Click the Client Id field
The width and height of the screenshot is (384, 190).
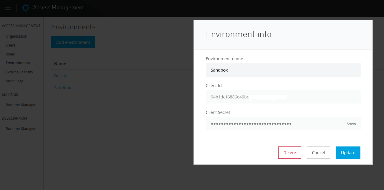[283, 97]
